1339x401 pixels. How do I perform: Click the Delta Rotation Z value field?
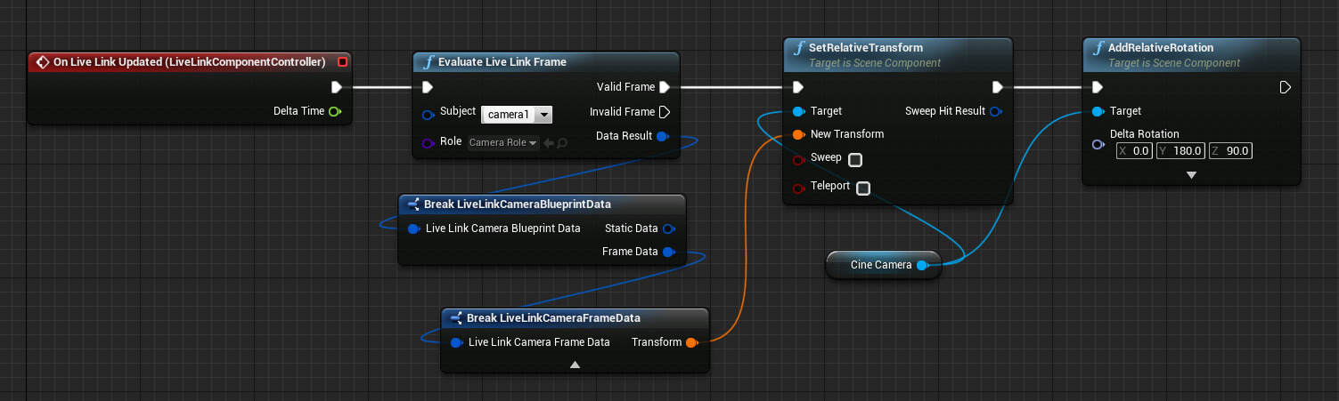(1230, 151)
